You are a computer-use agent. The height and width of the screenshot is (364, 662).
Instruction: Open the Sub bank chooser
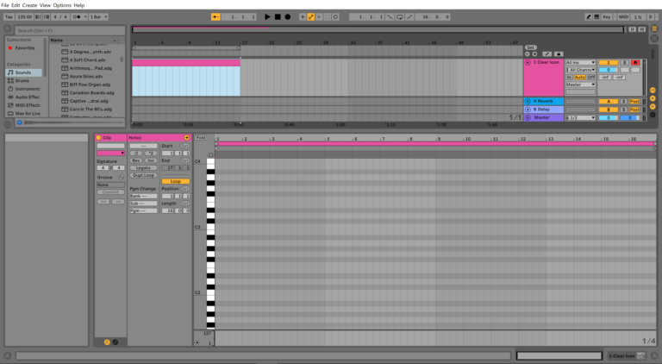coord(144,203)
